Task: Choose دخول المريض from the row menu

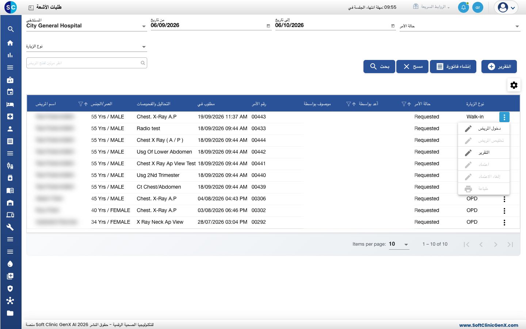Action: click(484, 129)
